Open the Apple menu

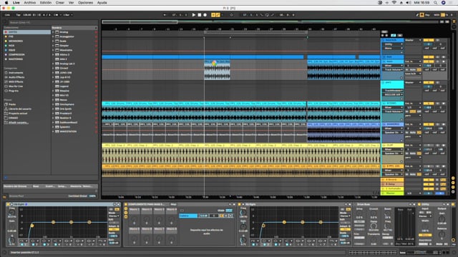click(x=6, y=3)
